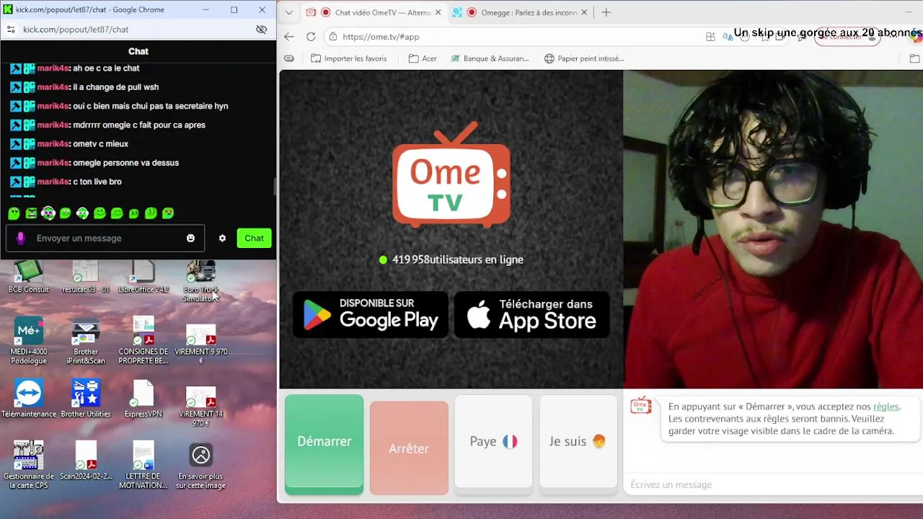Screen dimensions: 923x519
Task: Click 'En savoir plus sur cette image' icon
Action: click(x=201, y=466)
